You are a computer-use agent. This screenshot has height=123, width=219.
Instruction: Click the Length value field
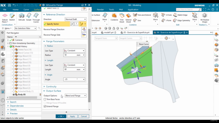coord(74,69)
